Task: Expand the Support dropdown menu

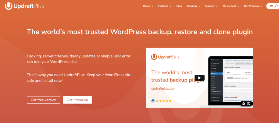Action: pos(211,6)
